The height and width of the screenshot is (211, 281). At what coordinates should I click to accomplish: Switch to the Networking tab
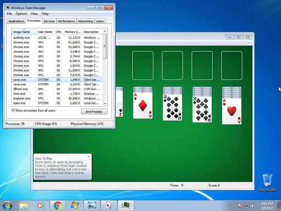coord(85,21)
